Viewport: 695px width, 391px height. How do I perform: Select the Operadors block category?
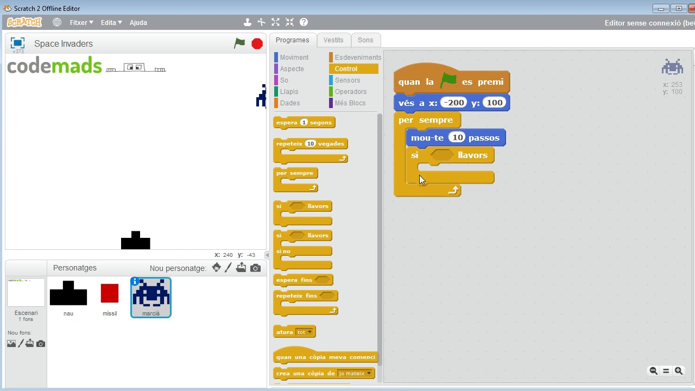pos(350,92)
